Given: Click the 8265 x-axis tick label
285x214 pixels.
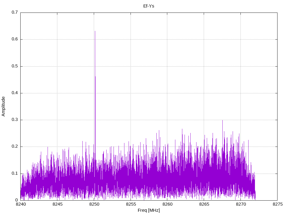Looking at the screenshot, I should 204,205.
